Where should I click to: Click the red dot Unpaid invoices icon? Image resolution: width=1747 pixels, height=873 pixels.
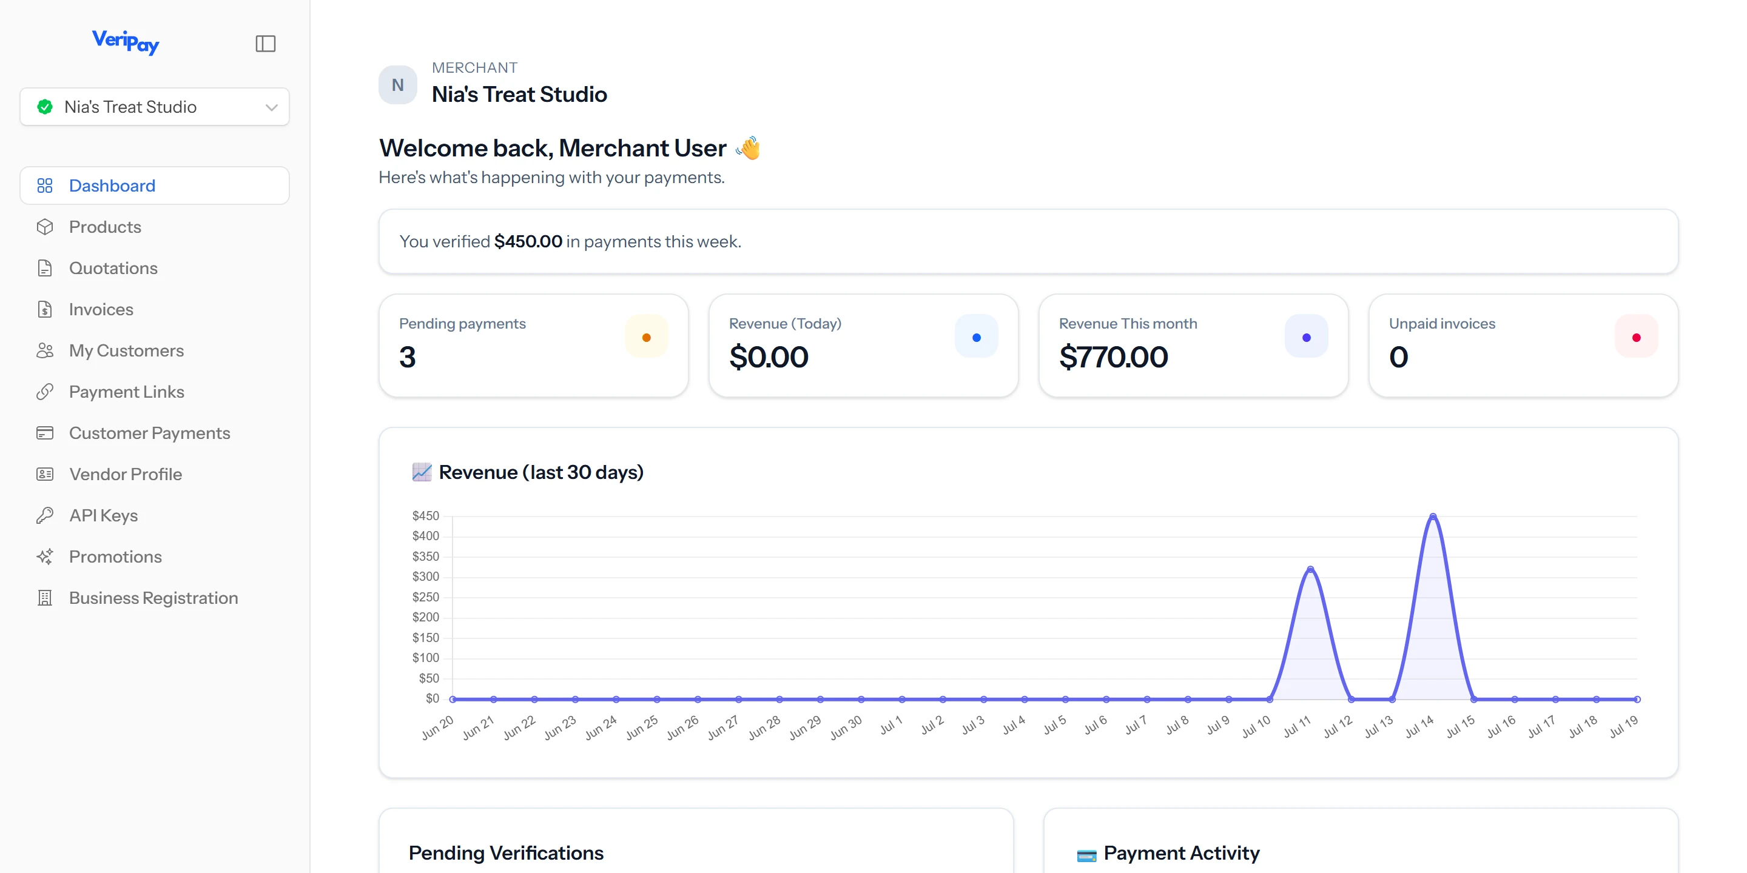(1637, 337)
